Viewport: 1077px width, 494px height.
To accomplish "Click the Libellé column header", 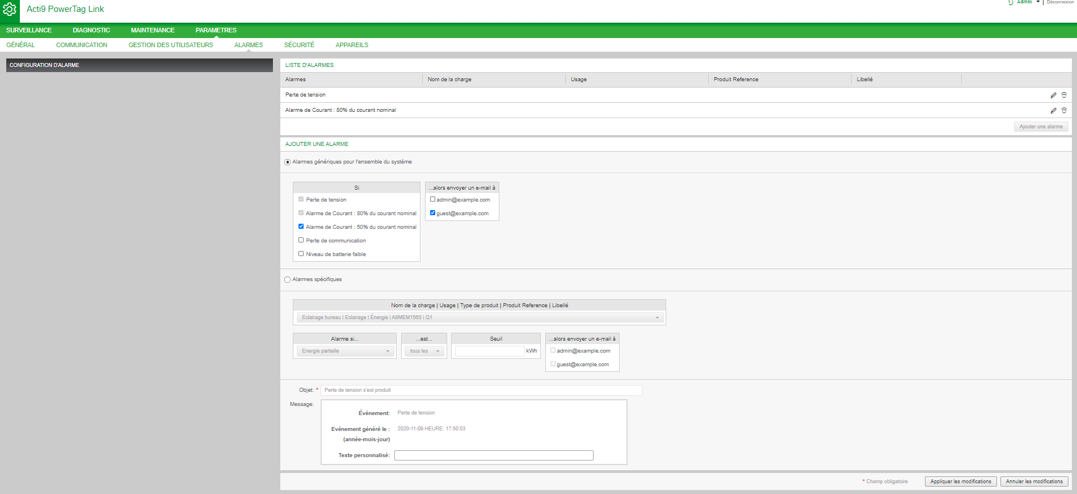I will tap(906, 79).
